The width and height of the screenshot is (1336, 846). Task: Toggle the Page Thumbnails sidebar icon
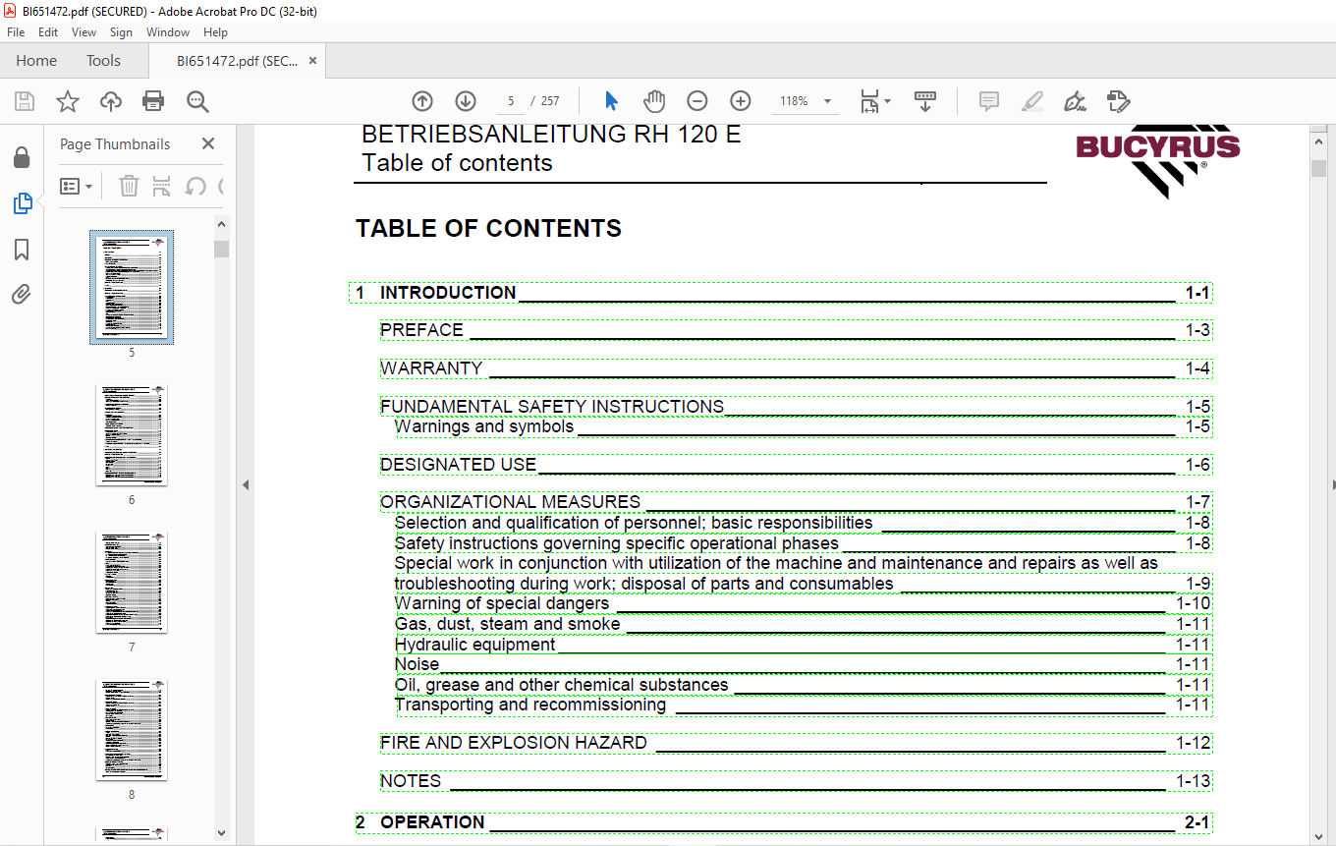point(22,203)
